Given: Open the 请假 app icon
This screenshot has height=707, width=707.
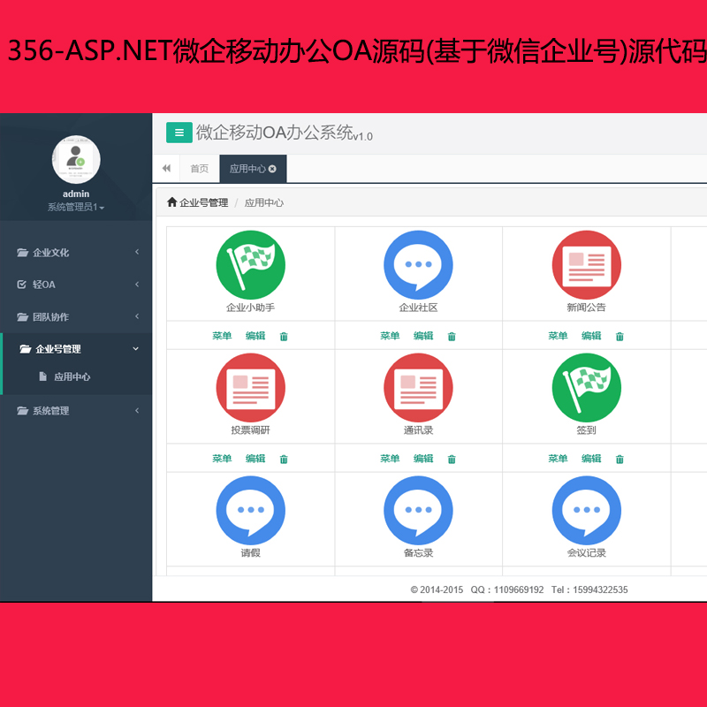Looking at the screenshot, I should coord(251,511).
